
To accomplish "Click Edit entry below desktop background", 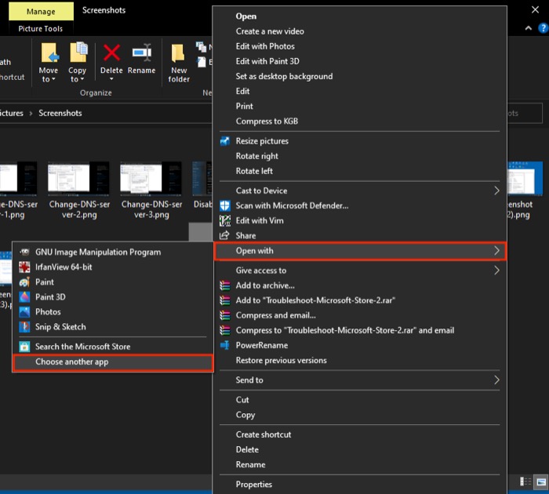I will point(359,92).
